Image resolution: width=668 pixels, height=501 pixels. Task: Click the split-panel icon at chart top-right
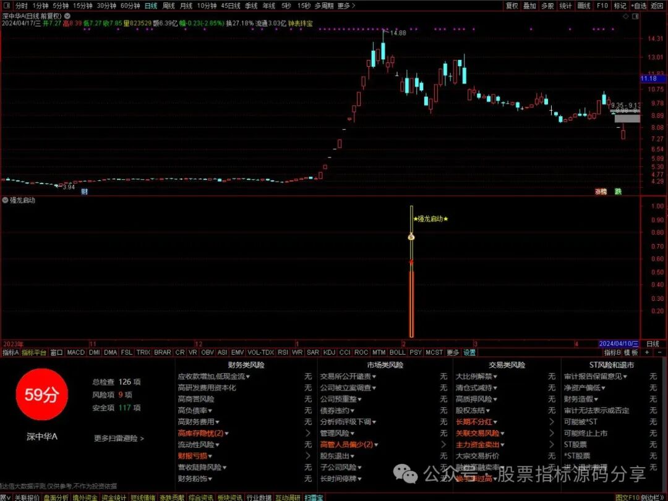pyautogui.click(x=635, y=16)
